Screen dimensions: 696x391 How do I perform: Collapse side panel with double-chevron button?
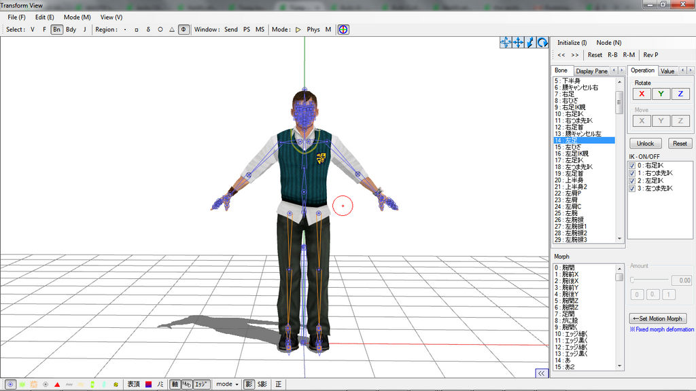541,373
